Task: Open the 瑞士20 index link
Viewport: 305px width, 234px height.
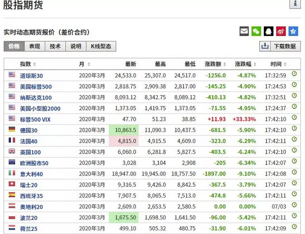Action: click(29, 185)
